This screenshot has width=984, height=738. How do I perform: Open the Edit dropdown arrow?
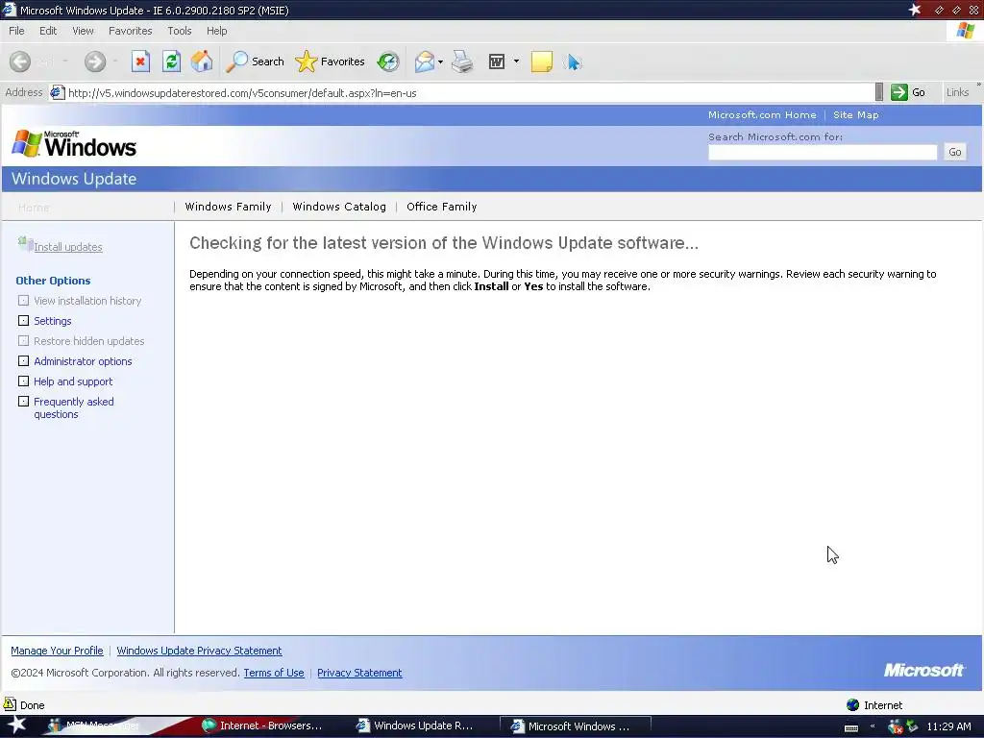[x=516, y=61]
